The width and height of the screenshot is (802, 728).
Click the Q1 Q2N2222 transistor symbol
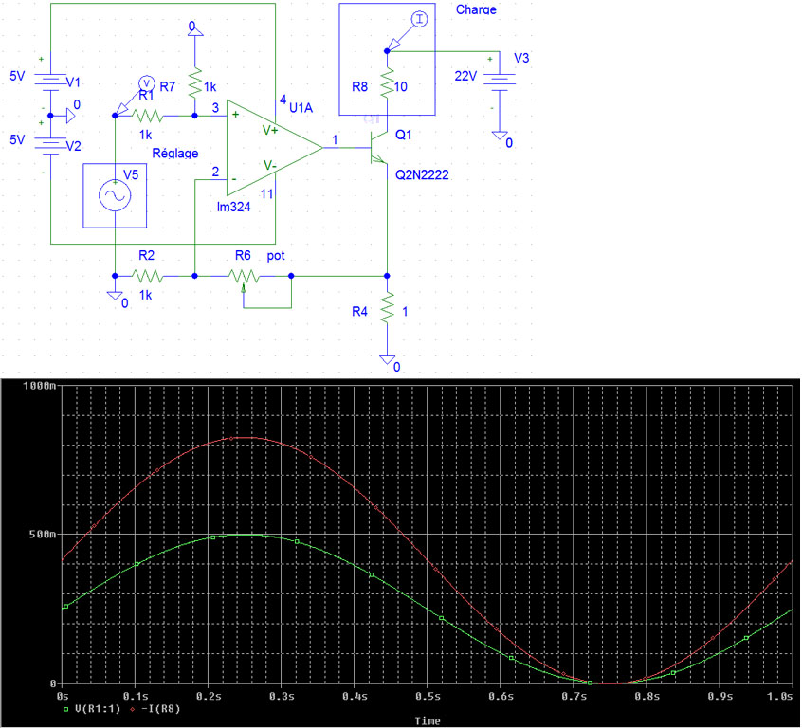click(x=379, y=148)
